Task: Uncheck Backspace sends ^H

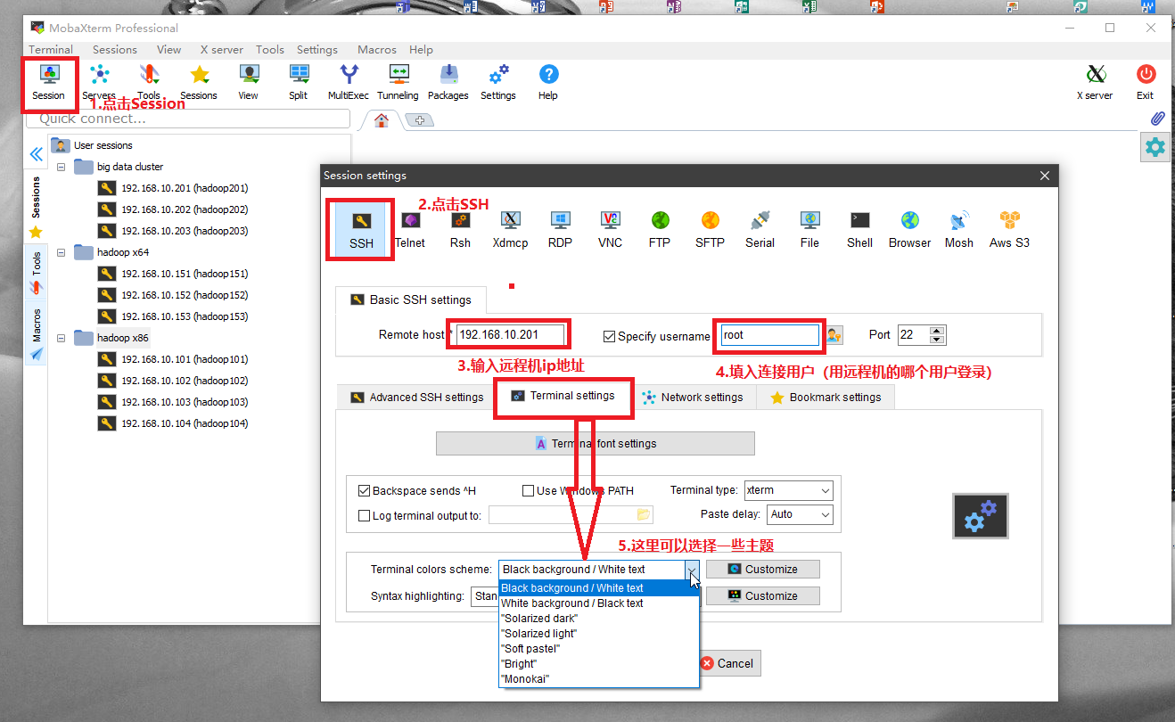Action: (x=364, y=490)
